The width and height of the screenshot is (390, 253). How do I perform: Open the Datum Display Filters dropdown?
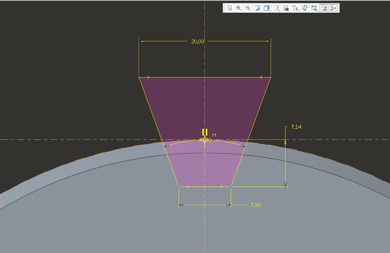coord(295,8)
